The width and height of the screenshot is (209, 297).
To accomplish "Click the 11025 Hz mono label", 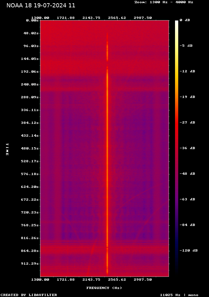I will tap(179, 295).
